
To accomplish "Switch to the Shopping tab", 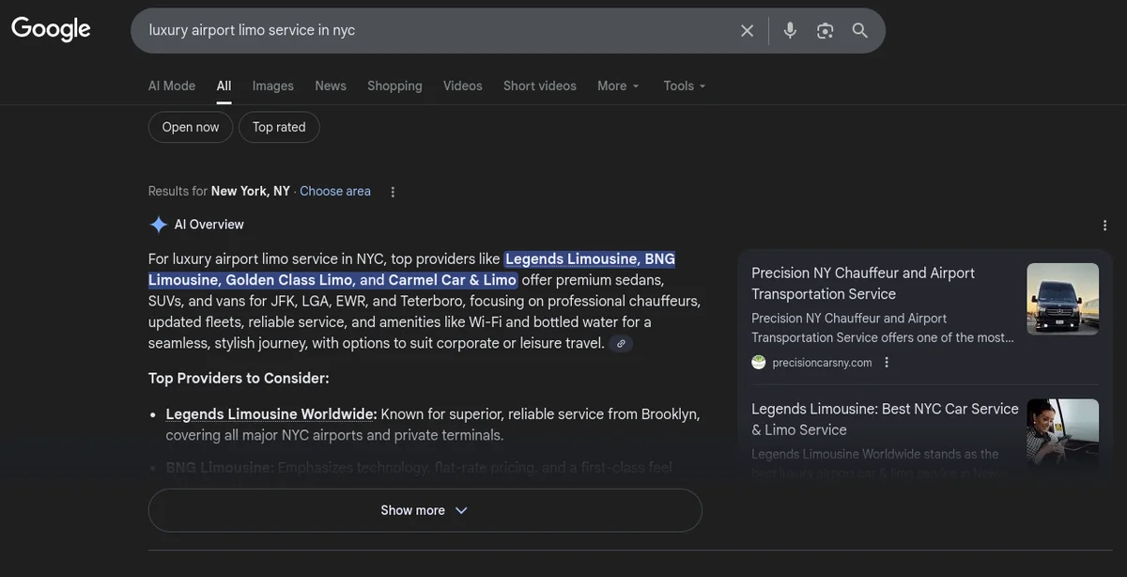I will click(394, 86).
